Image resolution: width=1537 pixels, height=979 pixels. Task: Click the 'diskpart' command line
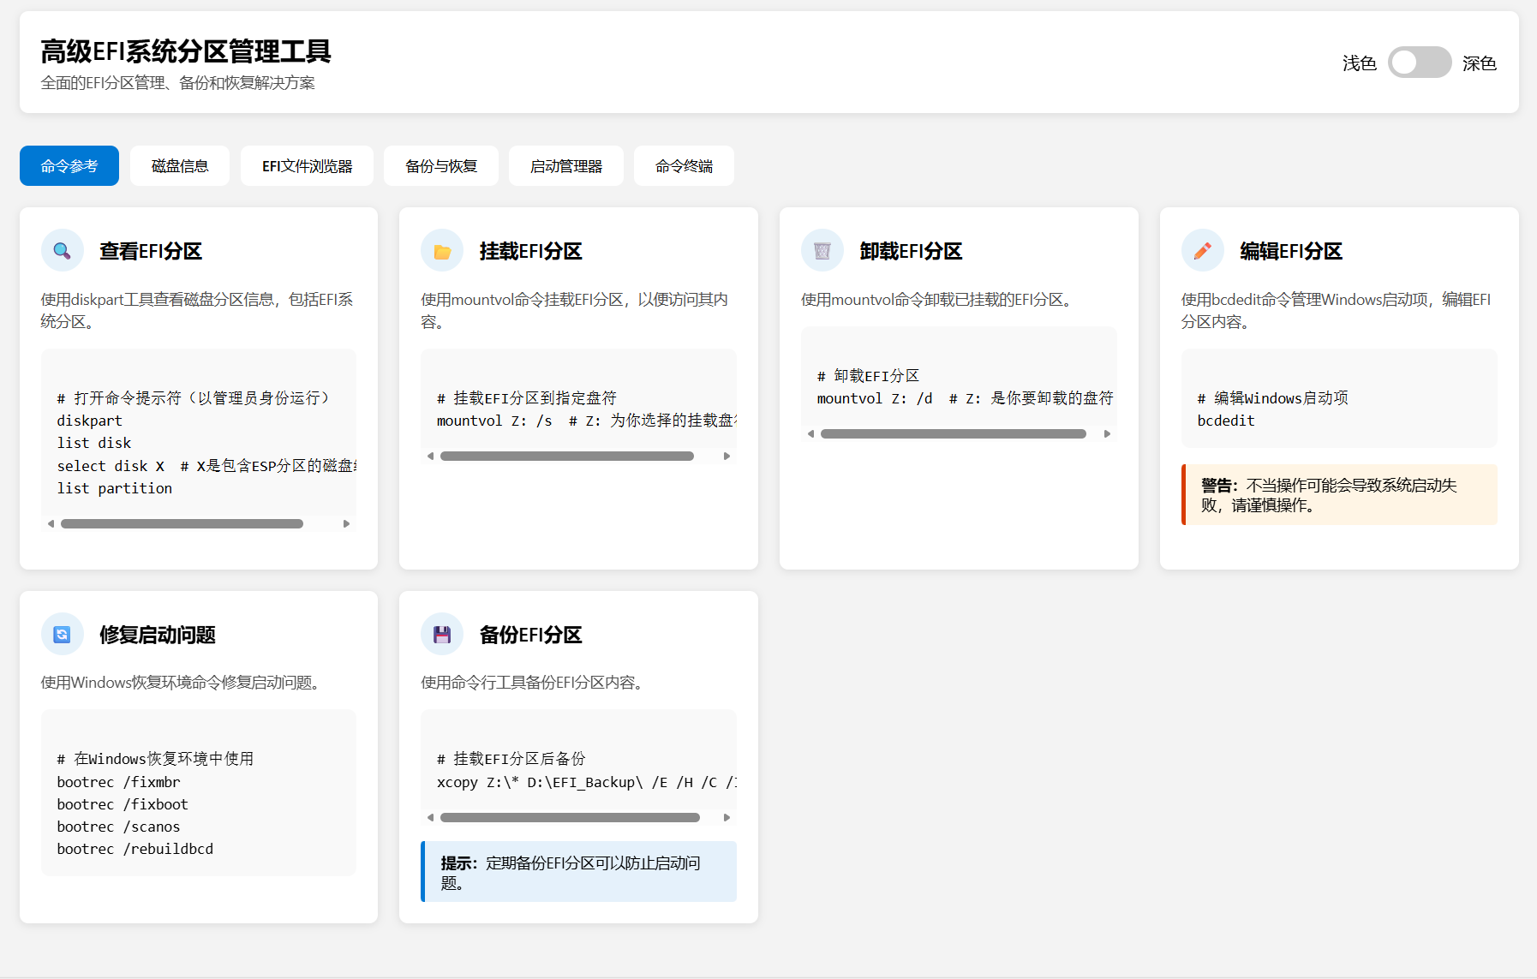pos(90,421)
